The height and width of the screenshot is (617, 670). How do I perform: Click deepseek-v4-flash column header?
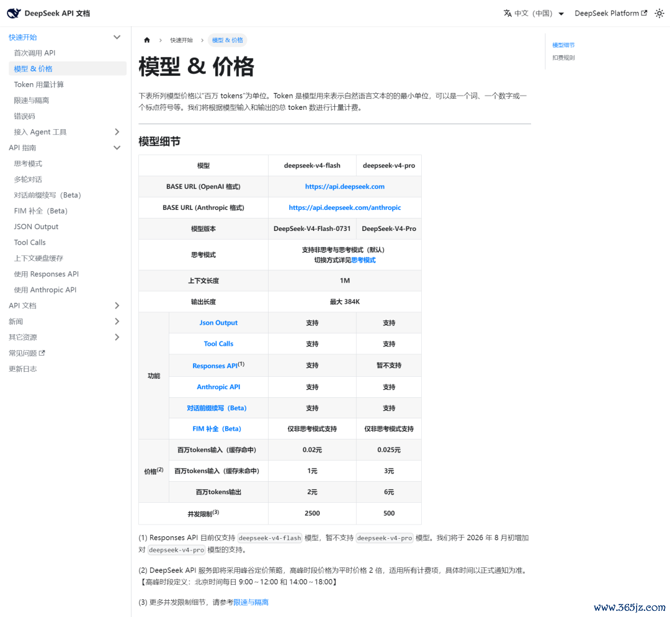point(312,166)
